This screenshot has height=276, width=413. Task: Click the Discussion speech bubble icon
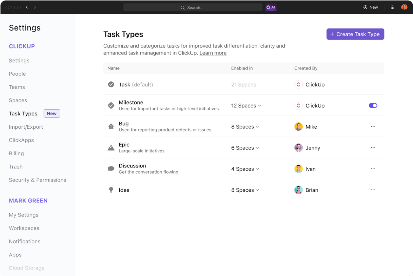(x=111, y=168)
